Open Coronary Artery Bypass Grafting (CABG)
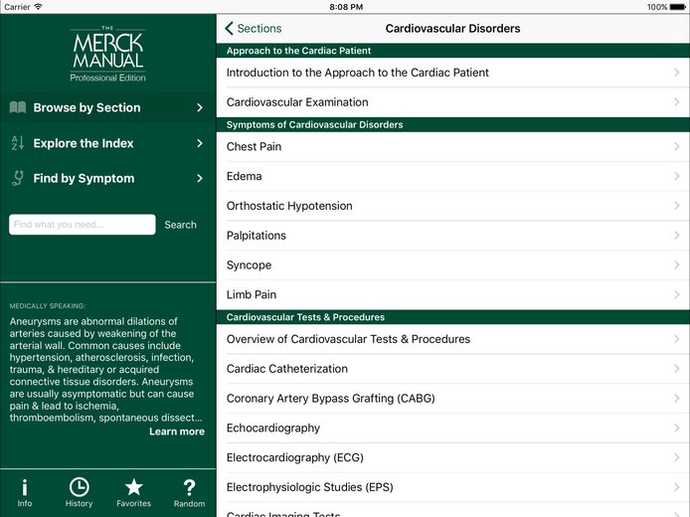 452,399
